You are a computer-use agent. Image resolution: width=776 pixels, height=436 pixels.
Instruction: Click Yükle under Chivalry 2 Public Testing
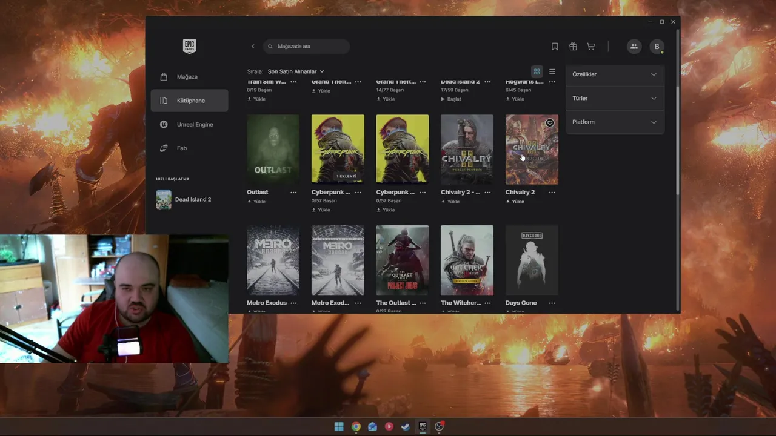click(x=450, y=202)
